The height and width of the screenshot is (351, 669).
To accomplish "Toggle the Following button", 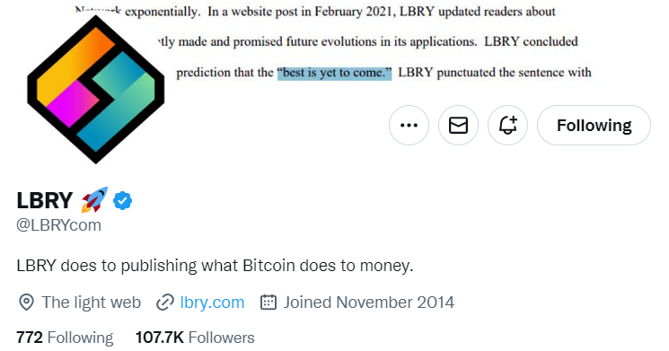I will (x=594, y=126).
